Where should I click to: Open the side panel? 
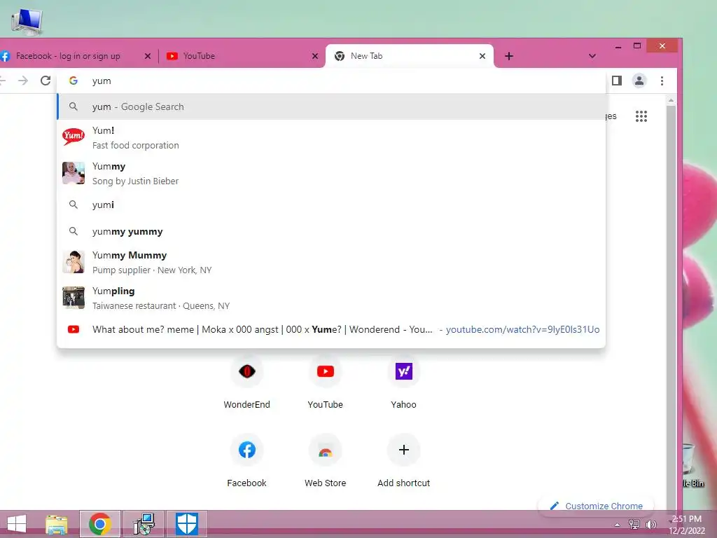[x=616, y=81]
